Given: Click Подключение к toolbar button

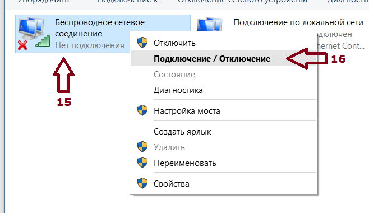Looking at the screenshot, I should 127,2.
